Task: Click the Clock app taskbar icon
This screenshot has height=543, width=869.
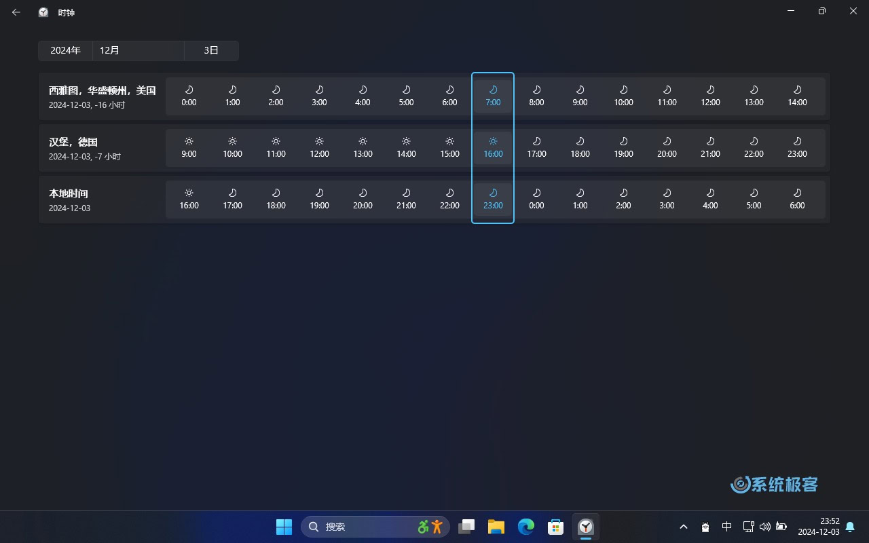Action: [x=585, y=527]
